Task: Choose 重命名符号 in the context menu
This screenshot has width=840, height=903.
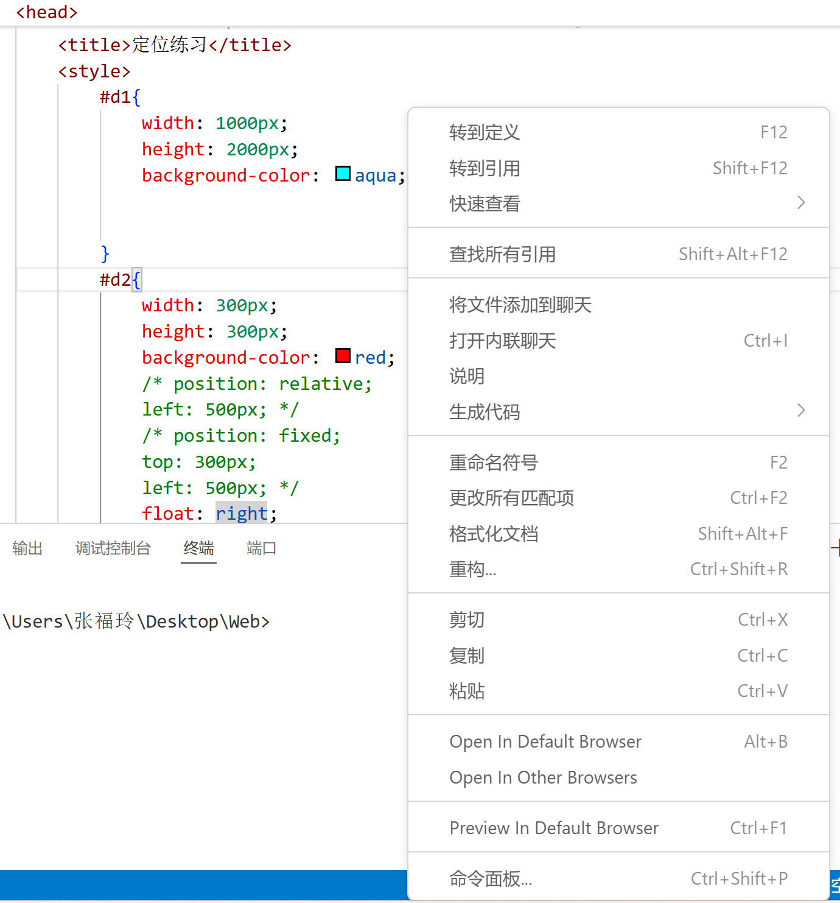Action: tap(618, 462)
